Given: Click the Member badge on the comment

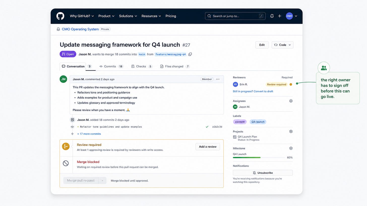Looking at the screenshot, I should tap(207, 79).
